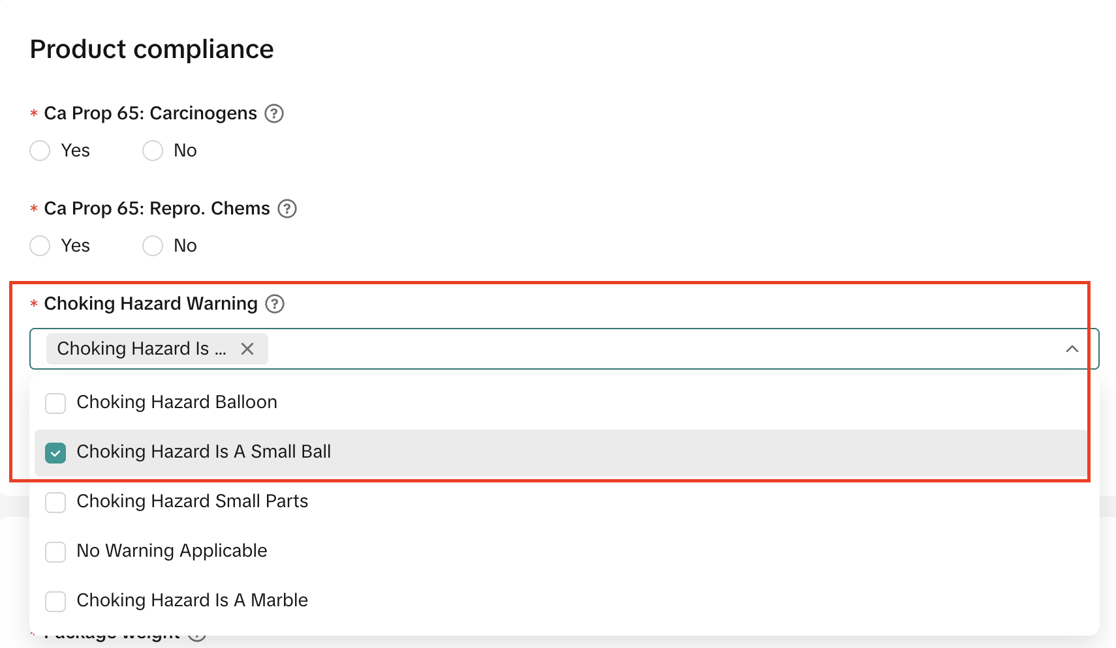The width and height of the screenshot is (1116, 648).
Task: Remove the 'Choking Hazard Is ...' selected tag
Action: [x=247, y=349]
